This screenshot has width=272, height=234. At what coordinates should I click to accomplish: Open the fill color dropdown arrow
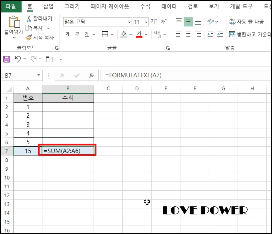130,34
